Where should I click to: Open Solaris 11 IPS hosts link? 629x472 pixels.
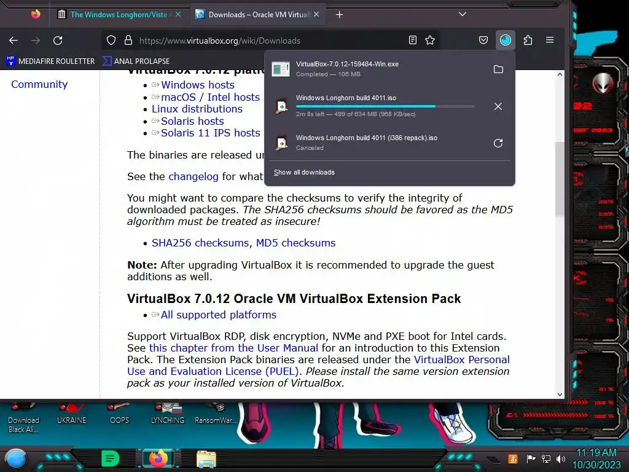(x=211, y=133)
